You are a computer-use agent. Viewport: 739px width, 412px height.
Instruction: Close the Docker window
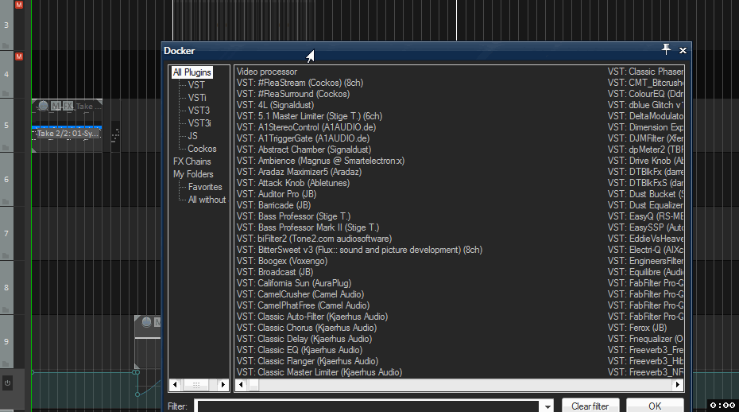683,50
